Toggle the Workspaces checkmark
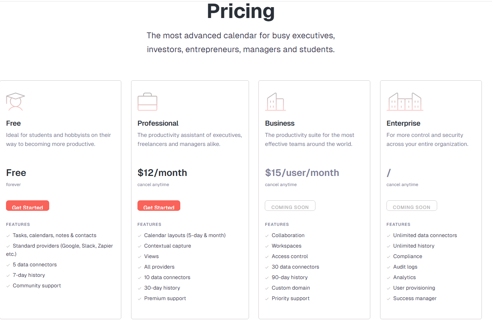This screenshot has height=326, width=492. 267,246
